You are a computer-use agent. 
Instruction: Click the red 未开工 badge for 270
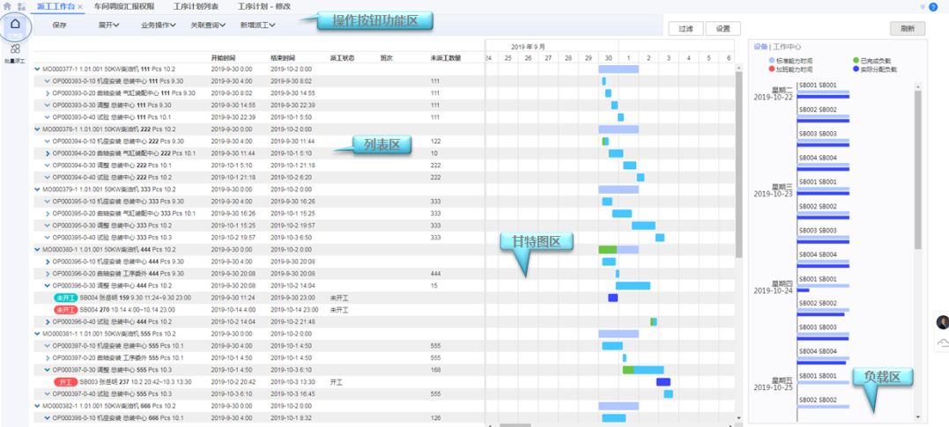point(65,310)
